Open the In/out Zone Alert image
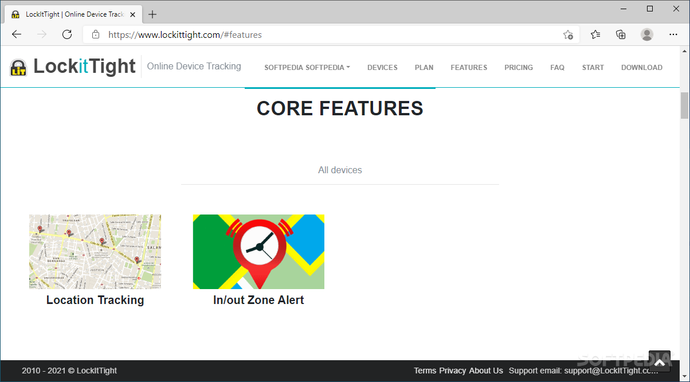Screen dimensions: 690x382 pos(258,252)
